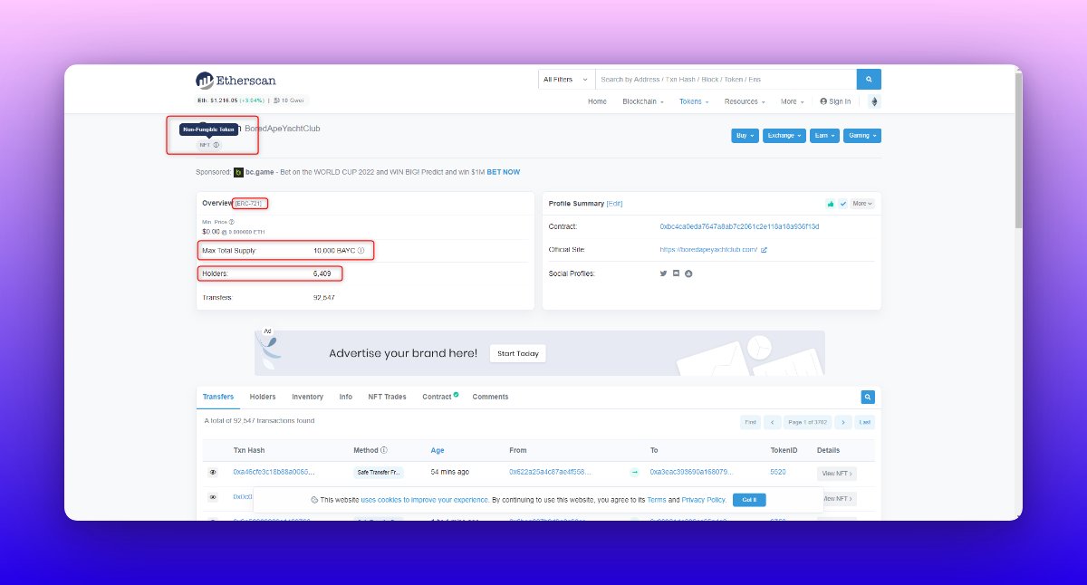Open the third social profile icon
This screenshot has width=1087, height=585.
(x=688, y=273)
